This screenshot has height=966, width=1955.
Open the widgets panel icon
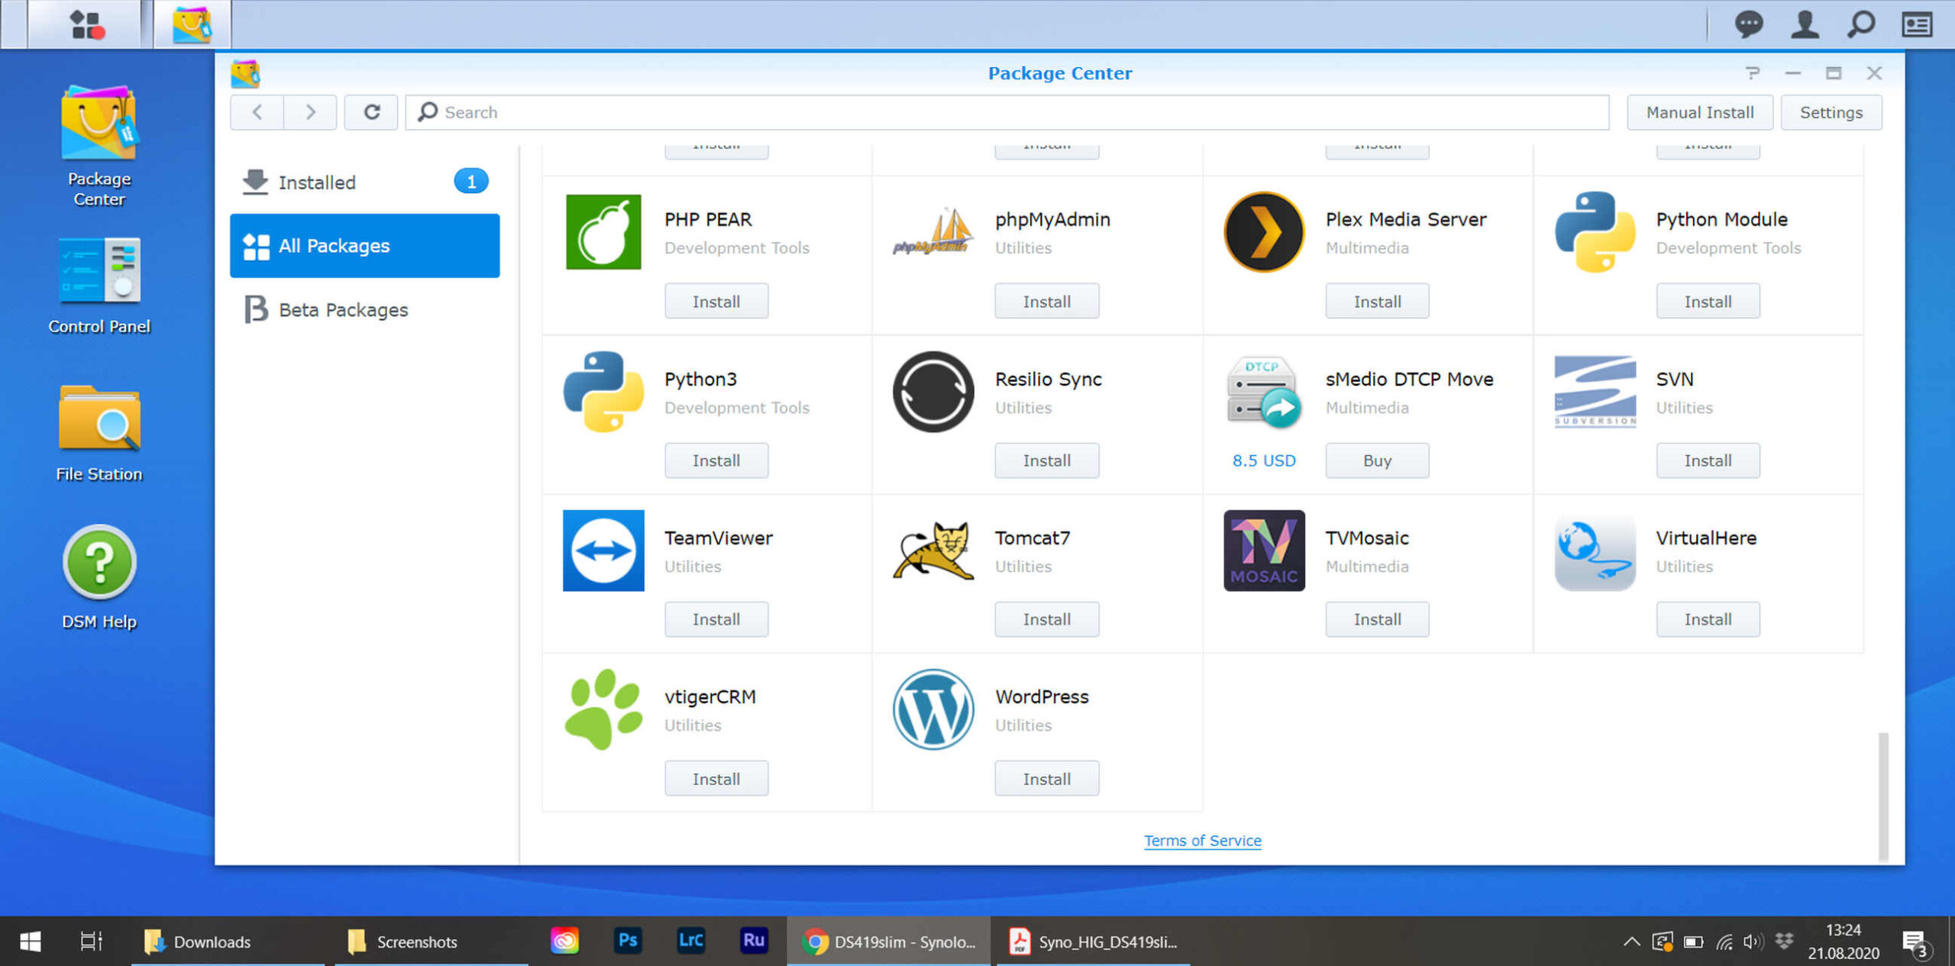point(1917,24)
